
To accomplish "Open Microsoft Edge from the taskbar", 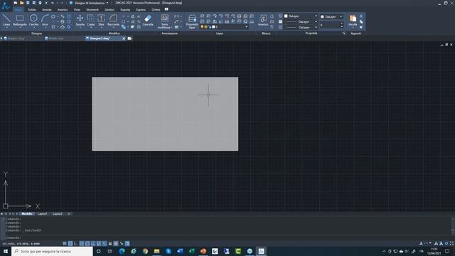I will pos(122,251).
